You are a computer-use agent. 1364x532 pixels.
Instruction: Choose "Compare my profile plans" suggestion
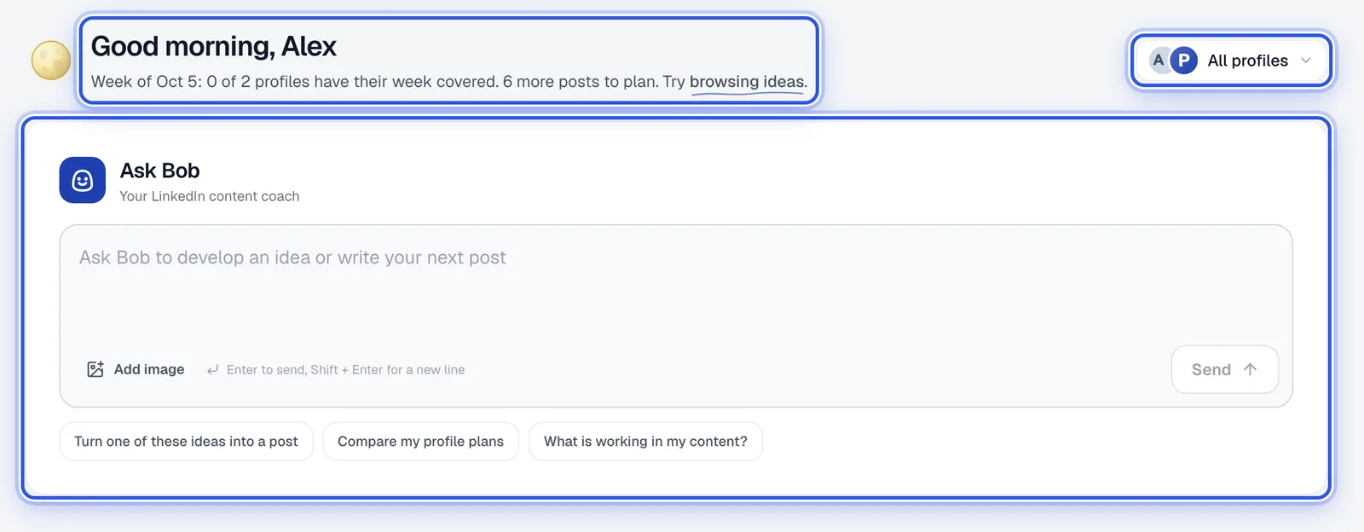(x=421, y=442)
